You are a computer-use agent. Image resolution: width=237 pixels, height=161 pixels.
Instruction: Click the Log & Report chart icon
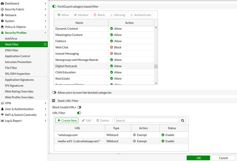coord(2,120)
